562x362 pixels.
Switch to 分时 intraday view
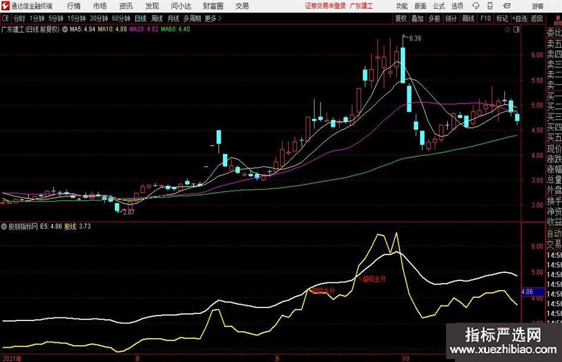click(19, 18)
